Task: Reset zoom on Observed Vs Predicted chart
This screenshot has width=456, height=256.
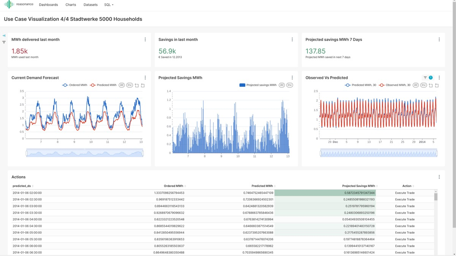Action: coord(437,85)
